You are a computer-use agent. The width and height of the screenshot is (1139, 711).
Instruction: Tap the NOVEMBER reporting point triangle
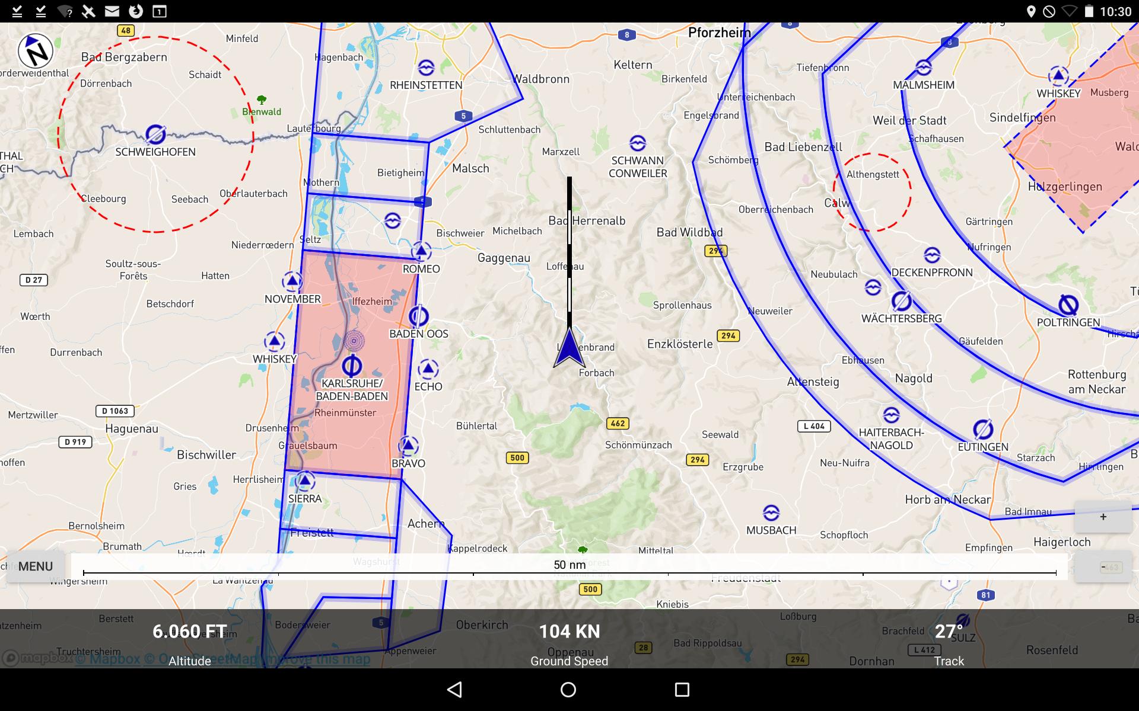pos(292,281)
